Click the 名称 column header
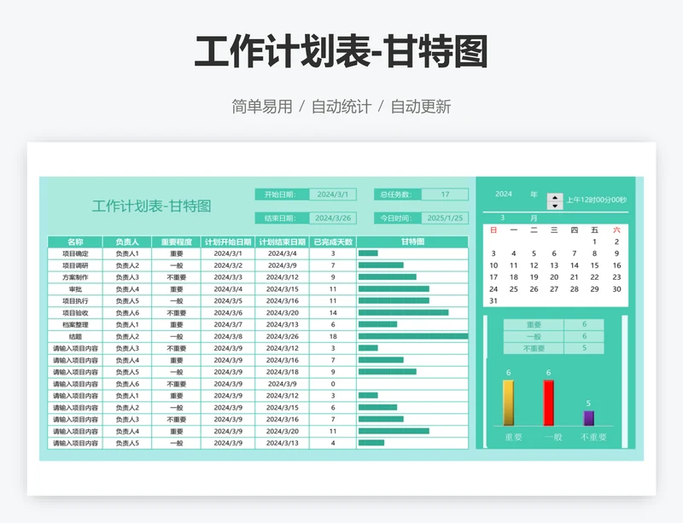683x523 pixels. [75, 241]
